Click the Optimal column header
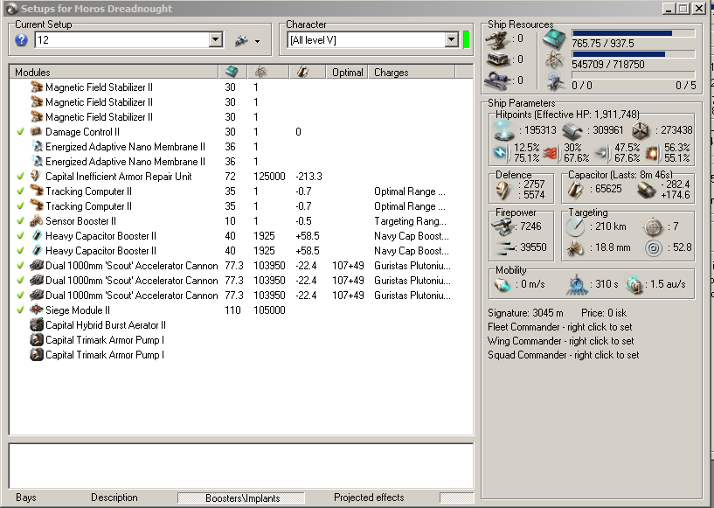Screen dimensions: 714x508 (348, 72)
